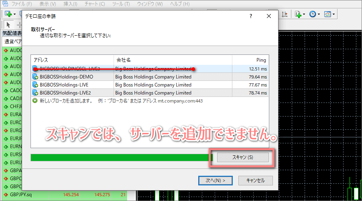Click the down arrow icon of AUDN row
Screen dimensions: 362x201
pos(6,74)
